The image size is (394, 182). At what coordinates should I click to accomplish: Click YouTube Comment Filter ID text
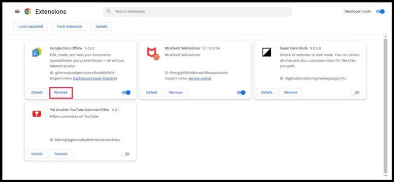click(x=85, y=140)
